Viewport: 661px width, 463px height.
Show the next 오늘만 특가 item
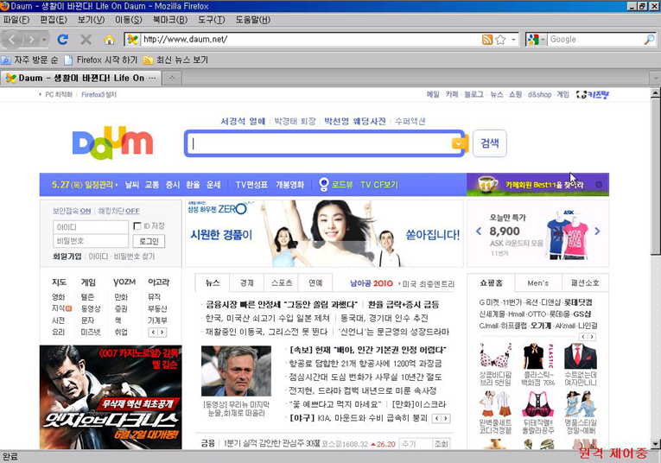pos(597,231)
